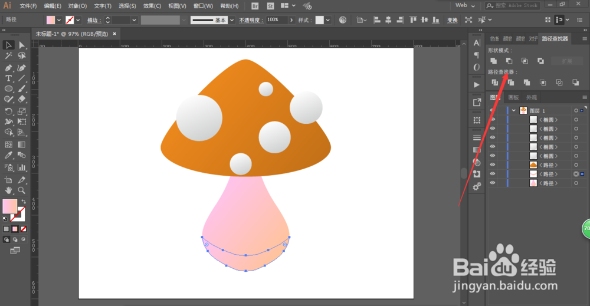Click the Intersect shape mode icon
This screenshot has height=306, width=590.
[525, 61]
